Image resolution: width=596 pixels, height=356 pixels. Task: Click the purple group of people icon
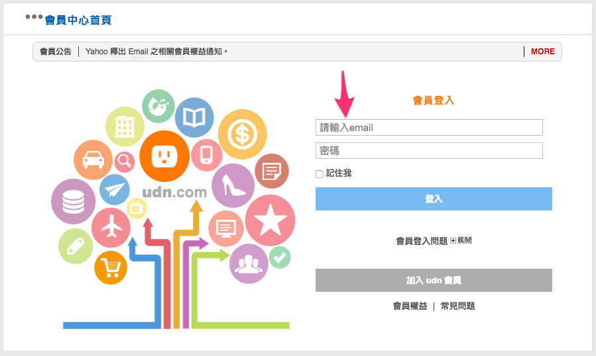click(x=249, y=264)
